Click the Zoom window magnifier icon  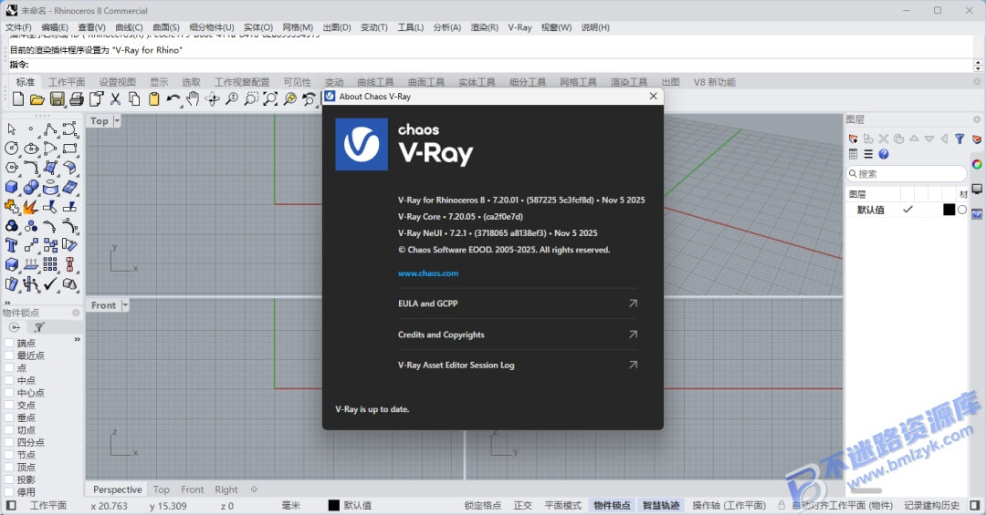coord(251,98)
